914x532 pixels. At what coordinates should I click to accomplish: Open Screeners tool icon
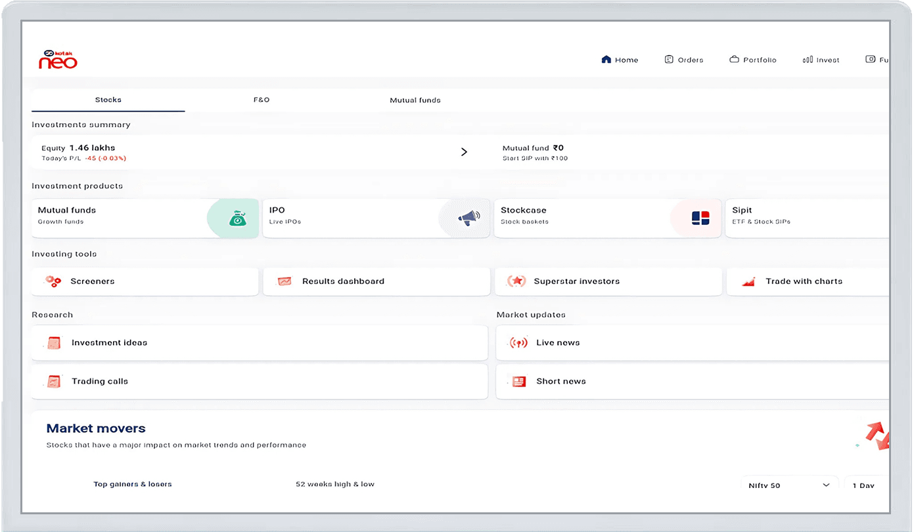click(x=53, y=281)
